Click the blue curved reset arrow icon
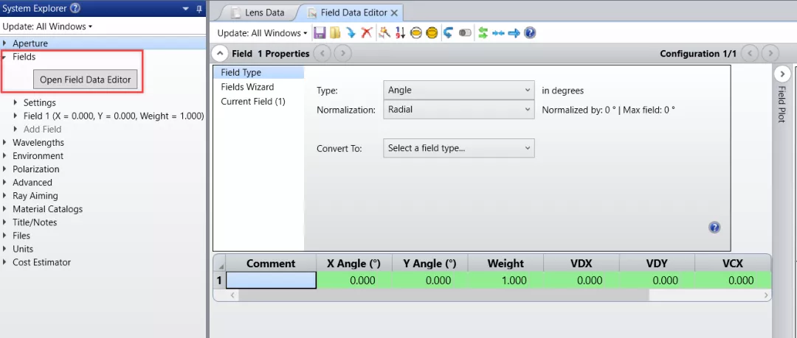The image size is (797, 338). click(447, 33)
